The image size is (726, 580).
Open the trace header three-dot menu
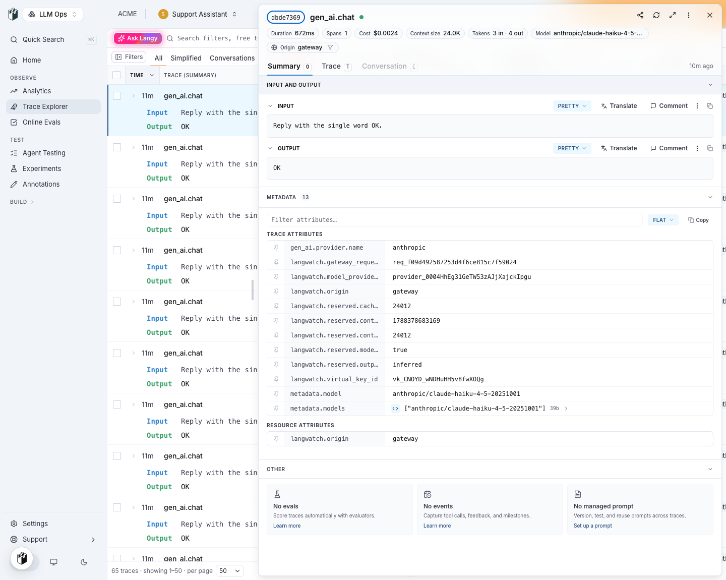point(689,15)
